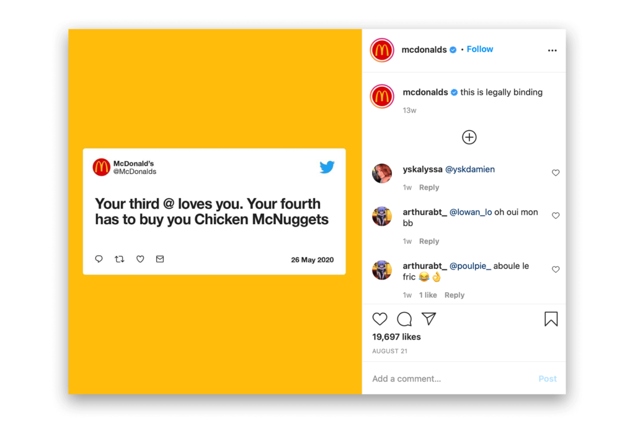The height and width of the screenshot is (423, 635).
Task: Like arthurabt_'s comment mentioning poulpie_
Action: pos(556,270)
